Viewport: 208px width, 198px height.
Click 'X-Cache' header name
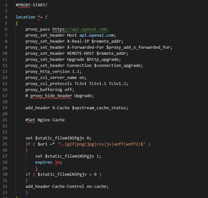point(61,108)
